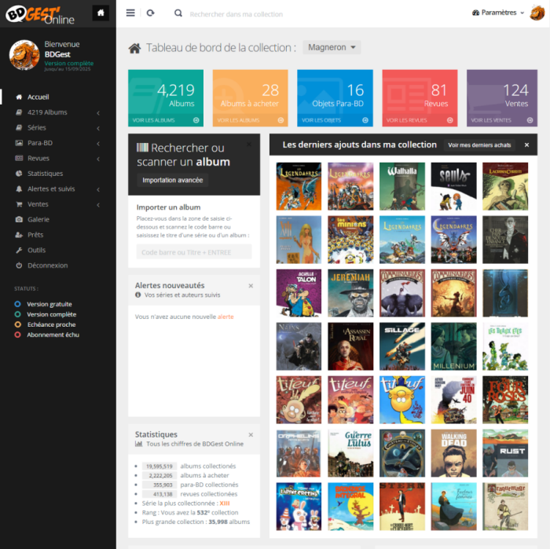Close the Alertes nouveautés panel
Image resolution: width=550 pixels, height=549 pixels.
[x=251, y=286]
